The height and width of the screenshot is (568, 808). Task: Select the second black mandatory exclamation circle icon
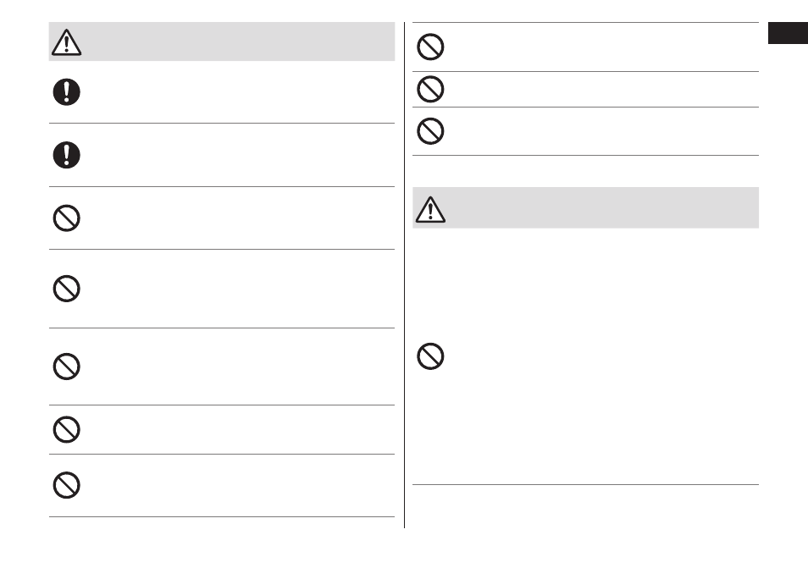66,155
